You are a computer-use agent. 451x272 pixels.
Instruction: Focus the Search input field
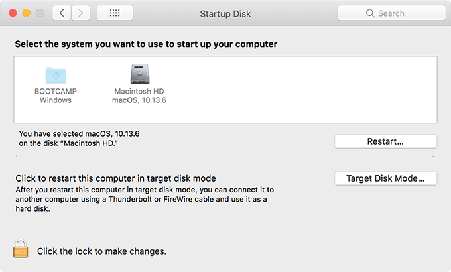[398, 13]
